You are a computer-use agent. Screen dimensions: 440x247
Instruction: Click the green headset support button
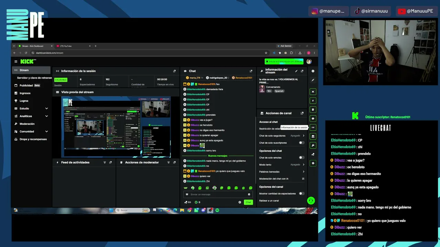tap(311, 201)
